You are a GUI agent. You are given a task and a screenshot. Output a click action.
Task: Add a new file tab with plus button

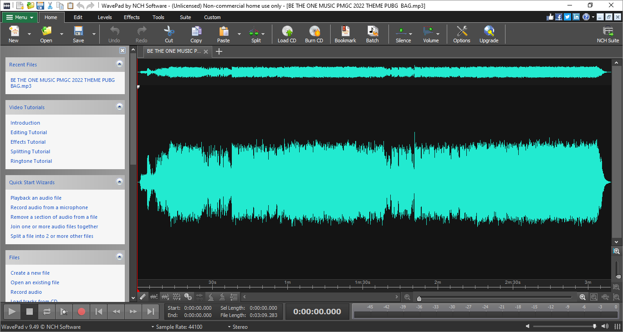click(x=219, y=51)
